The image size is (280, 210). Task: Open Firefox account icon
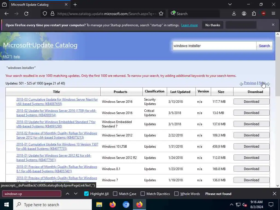244,14
